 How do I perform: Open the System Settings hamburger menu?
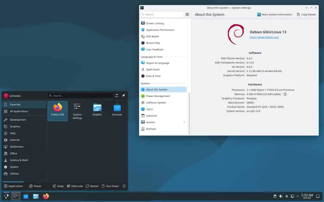188,15
